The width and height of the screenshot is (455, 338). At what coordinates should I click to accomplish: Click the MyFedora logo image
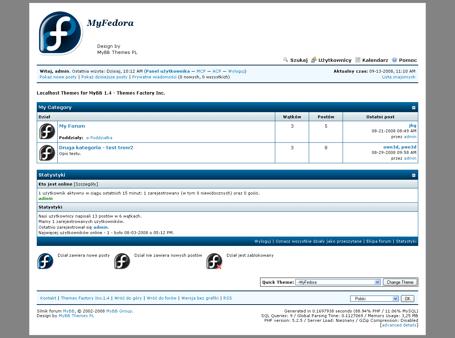point(61,33)
